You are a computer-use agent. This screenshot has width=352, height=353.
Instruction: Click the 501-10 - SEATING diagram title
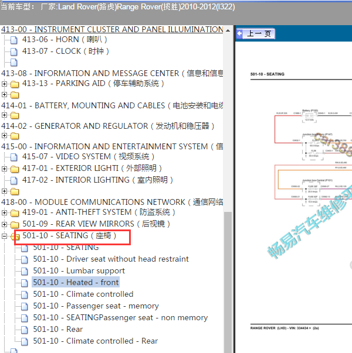click(268, 74)
